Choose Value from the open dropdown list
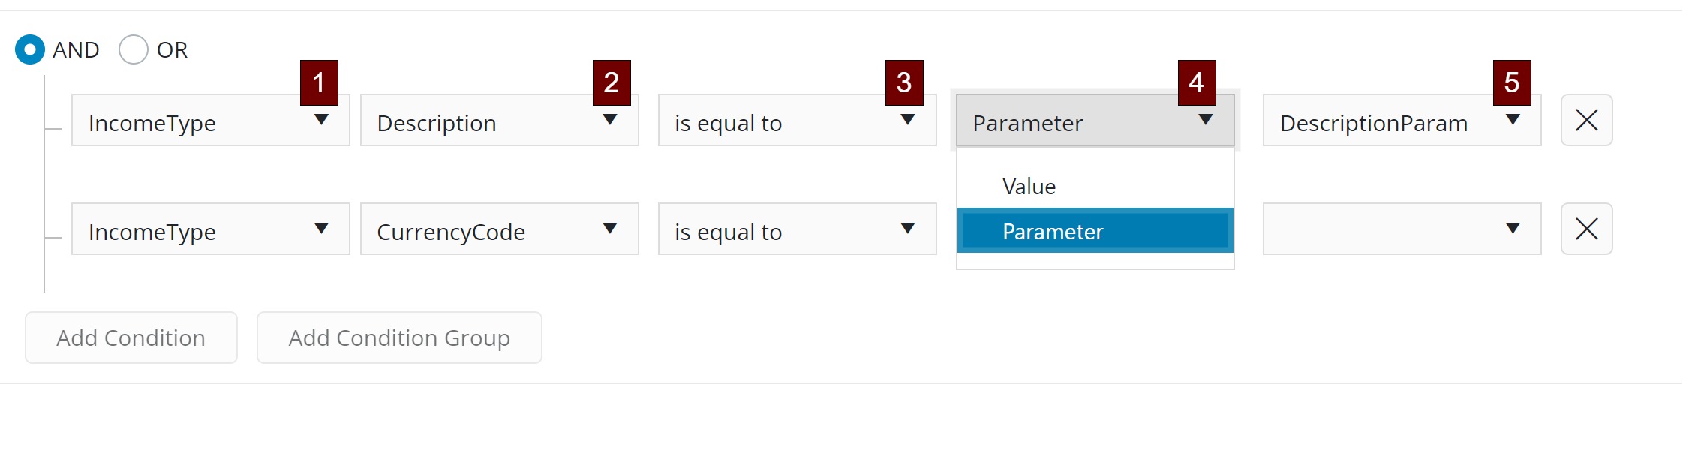The image size is (1683, 453). [x=1029, y=187]
